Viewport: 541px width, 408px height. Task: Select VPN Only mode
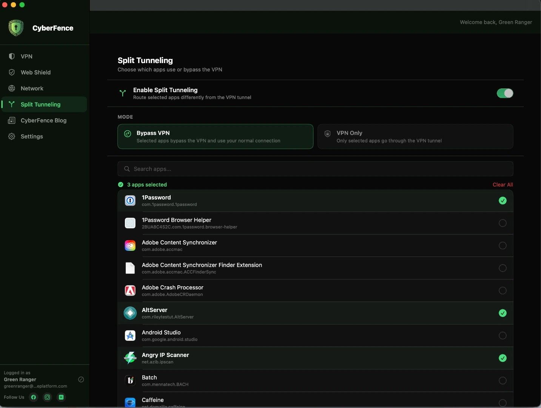415,136
